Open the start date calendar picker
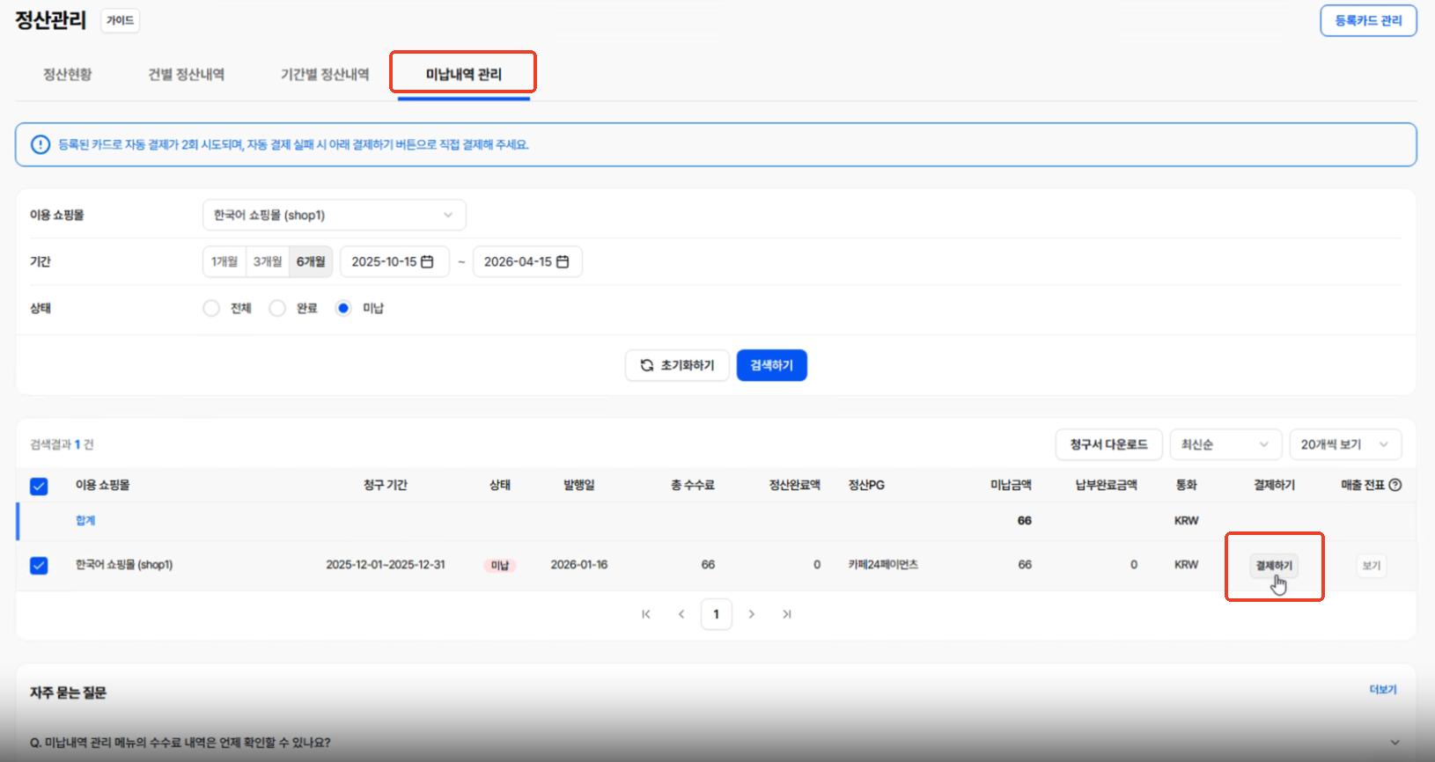The width and height of the screenshot is (1435, 762). [427, 261]
